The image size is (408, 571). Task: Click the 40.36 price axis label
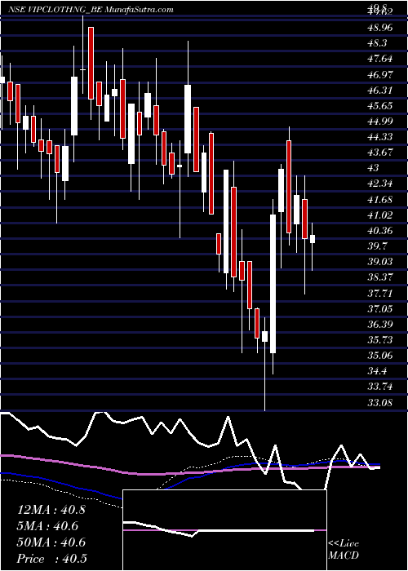pyautogui.click(x=380, y=231)
